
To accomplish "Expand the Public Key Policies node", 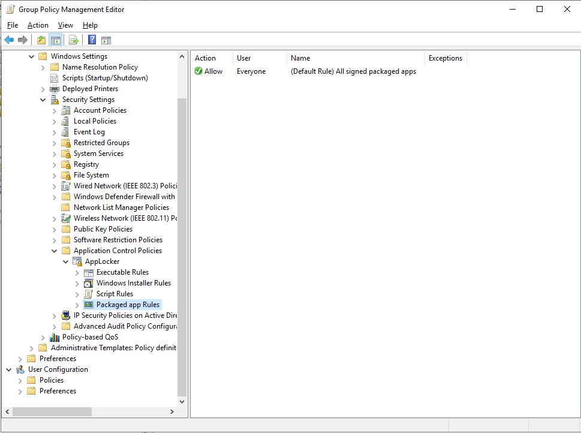I will tap(55, 230).
